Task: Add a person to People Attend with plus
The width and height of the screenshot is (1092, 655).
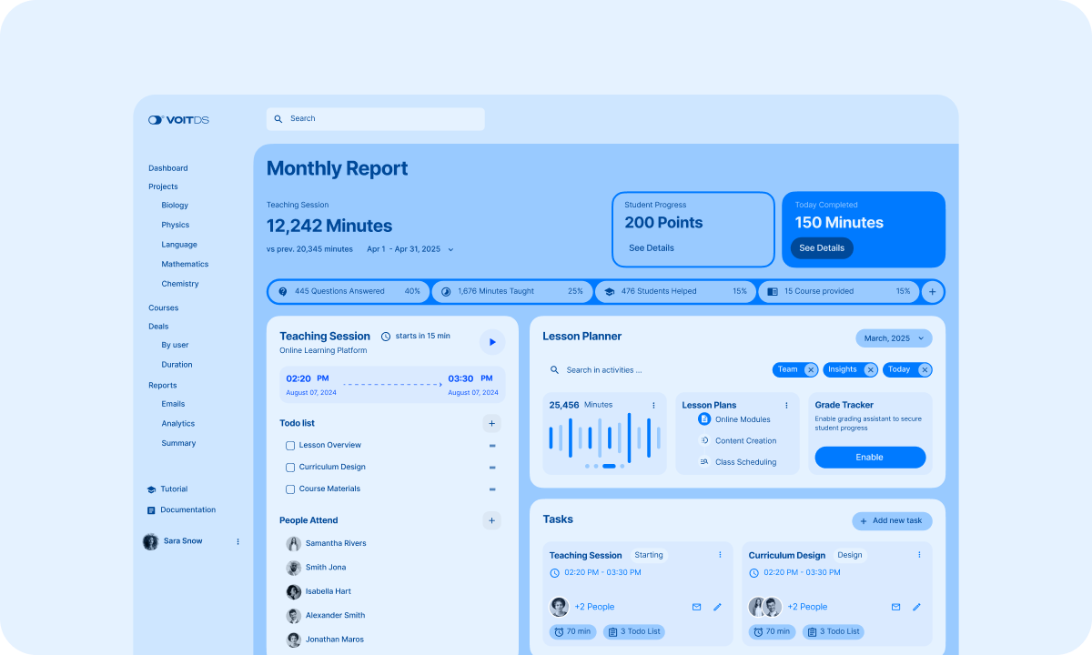Action: [491, 520]
